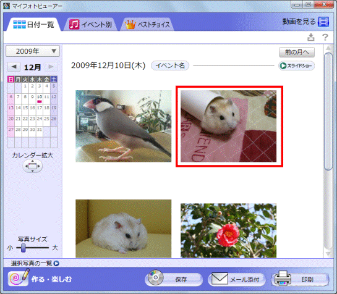Viewport: 337px width, 294px height.
Task: Select day 22 in calendar
Action: pyautogui.click(x=25, y=120)
